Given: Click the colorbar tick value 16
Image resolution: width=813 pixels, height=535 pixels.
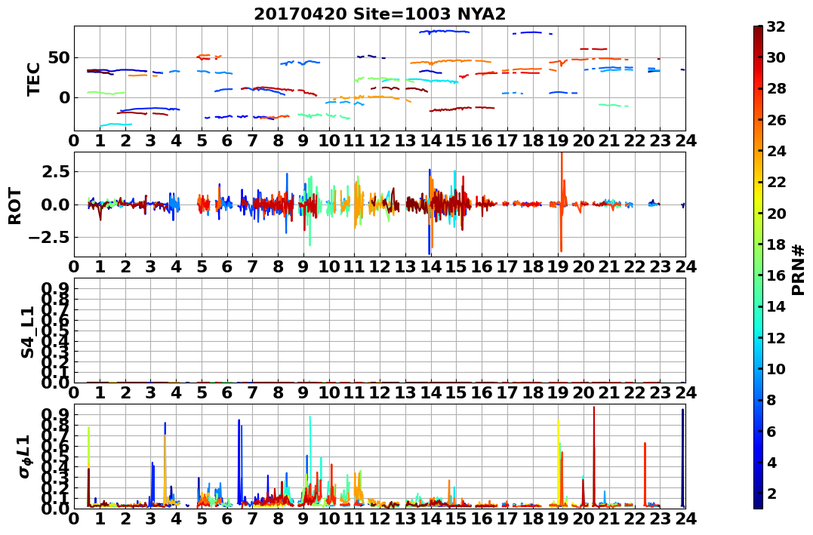Looking at the screenshot, I should point(776,275).
